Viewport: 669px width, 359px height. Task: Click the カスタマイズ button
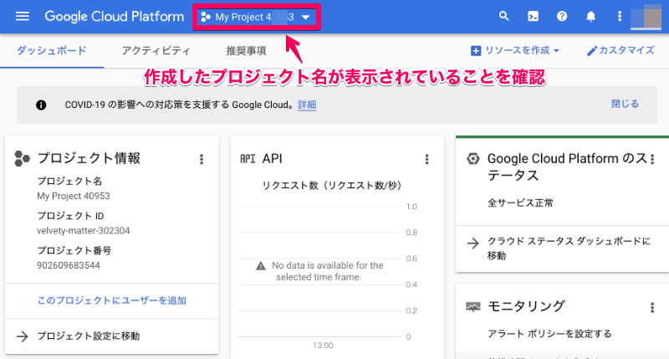(620, 50)
